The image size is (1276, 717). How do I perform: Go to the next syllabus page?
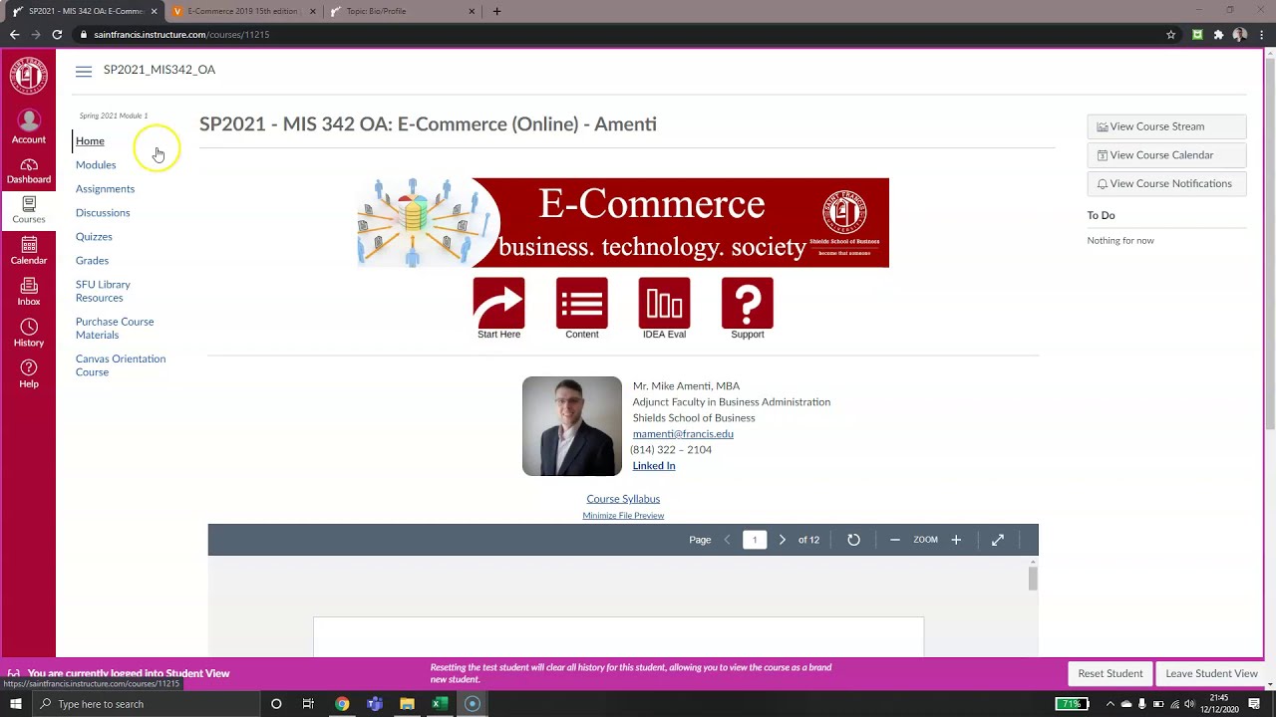[782, 540]
